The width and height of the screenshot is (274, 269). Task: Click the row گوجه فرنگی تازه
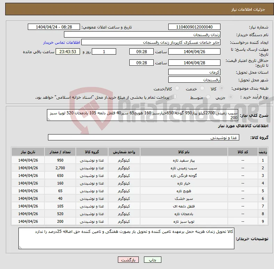140,176
